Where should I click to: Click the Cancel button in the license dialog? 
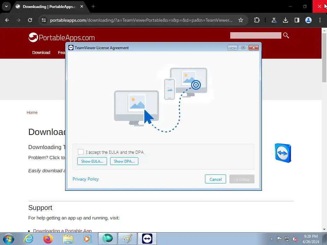[x=216, y=179]
